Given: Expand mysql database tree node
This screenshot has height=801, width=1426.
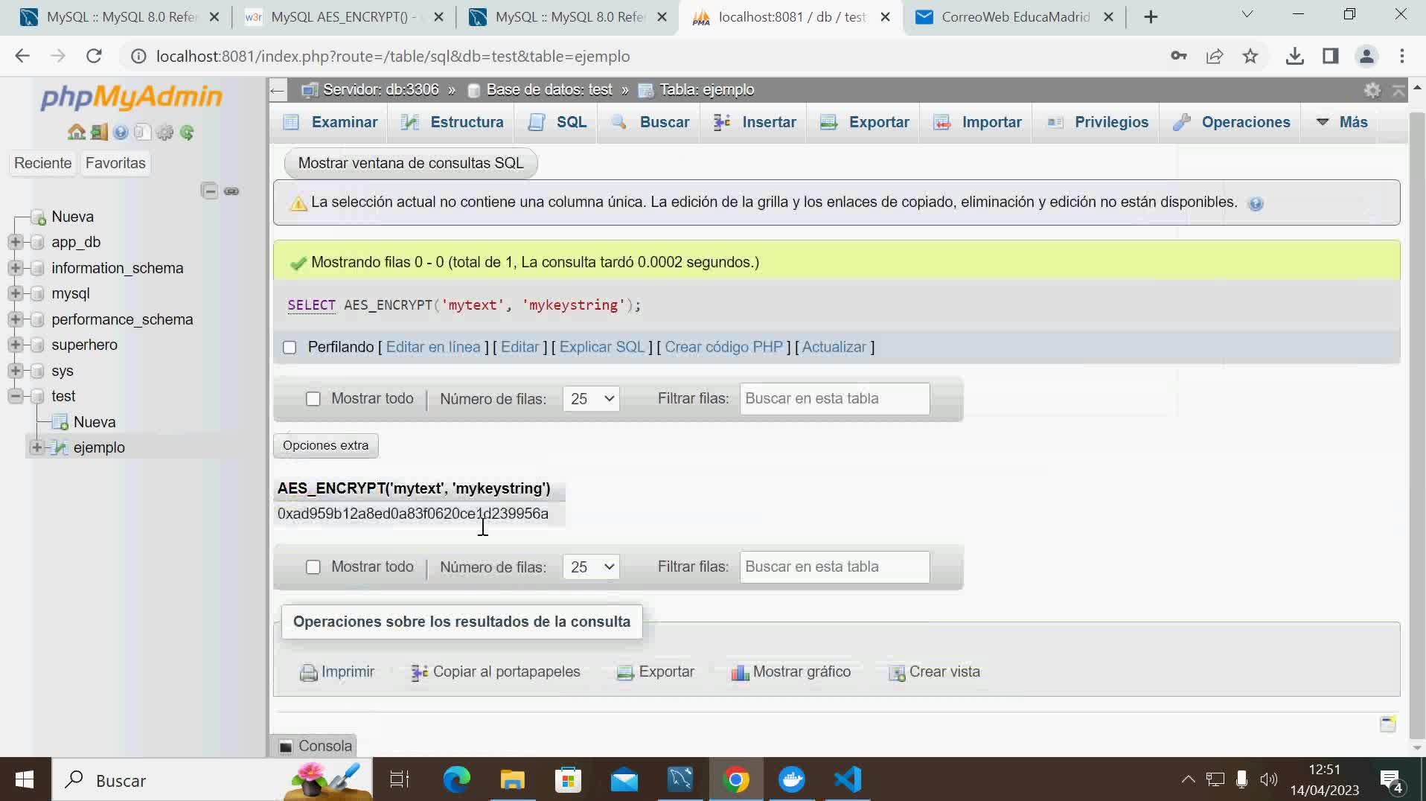Looking at the screenshot, I should click(15, 293).
